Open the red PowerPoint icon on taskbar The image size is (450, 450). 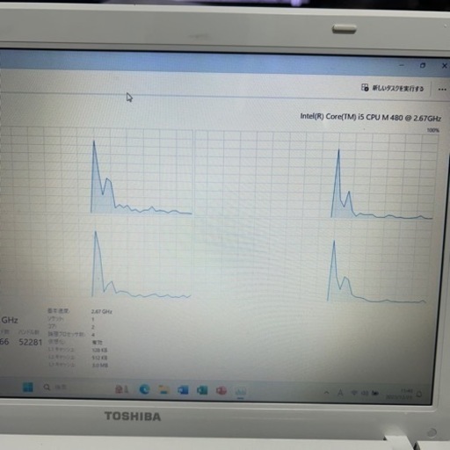pyautogui.click(x=221, y=390)
